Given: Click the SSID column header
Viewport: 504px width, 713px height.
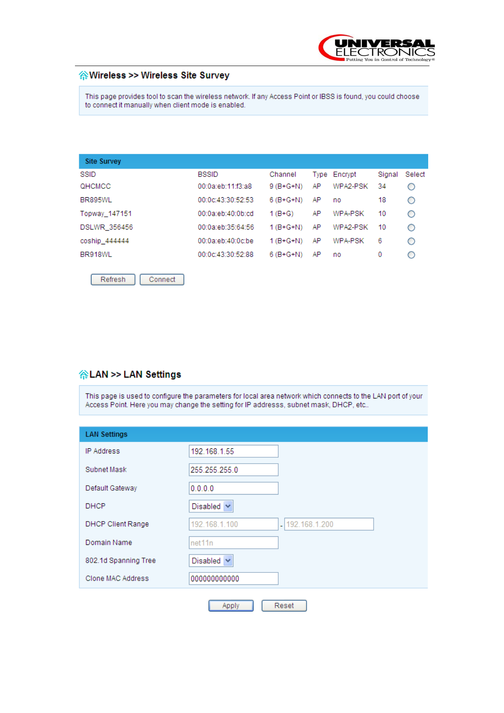Looking at the screenshot, I should tap(88, 174).
